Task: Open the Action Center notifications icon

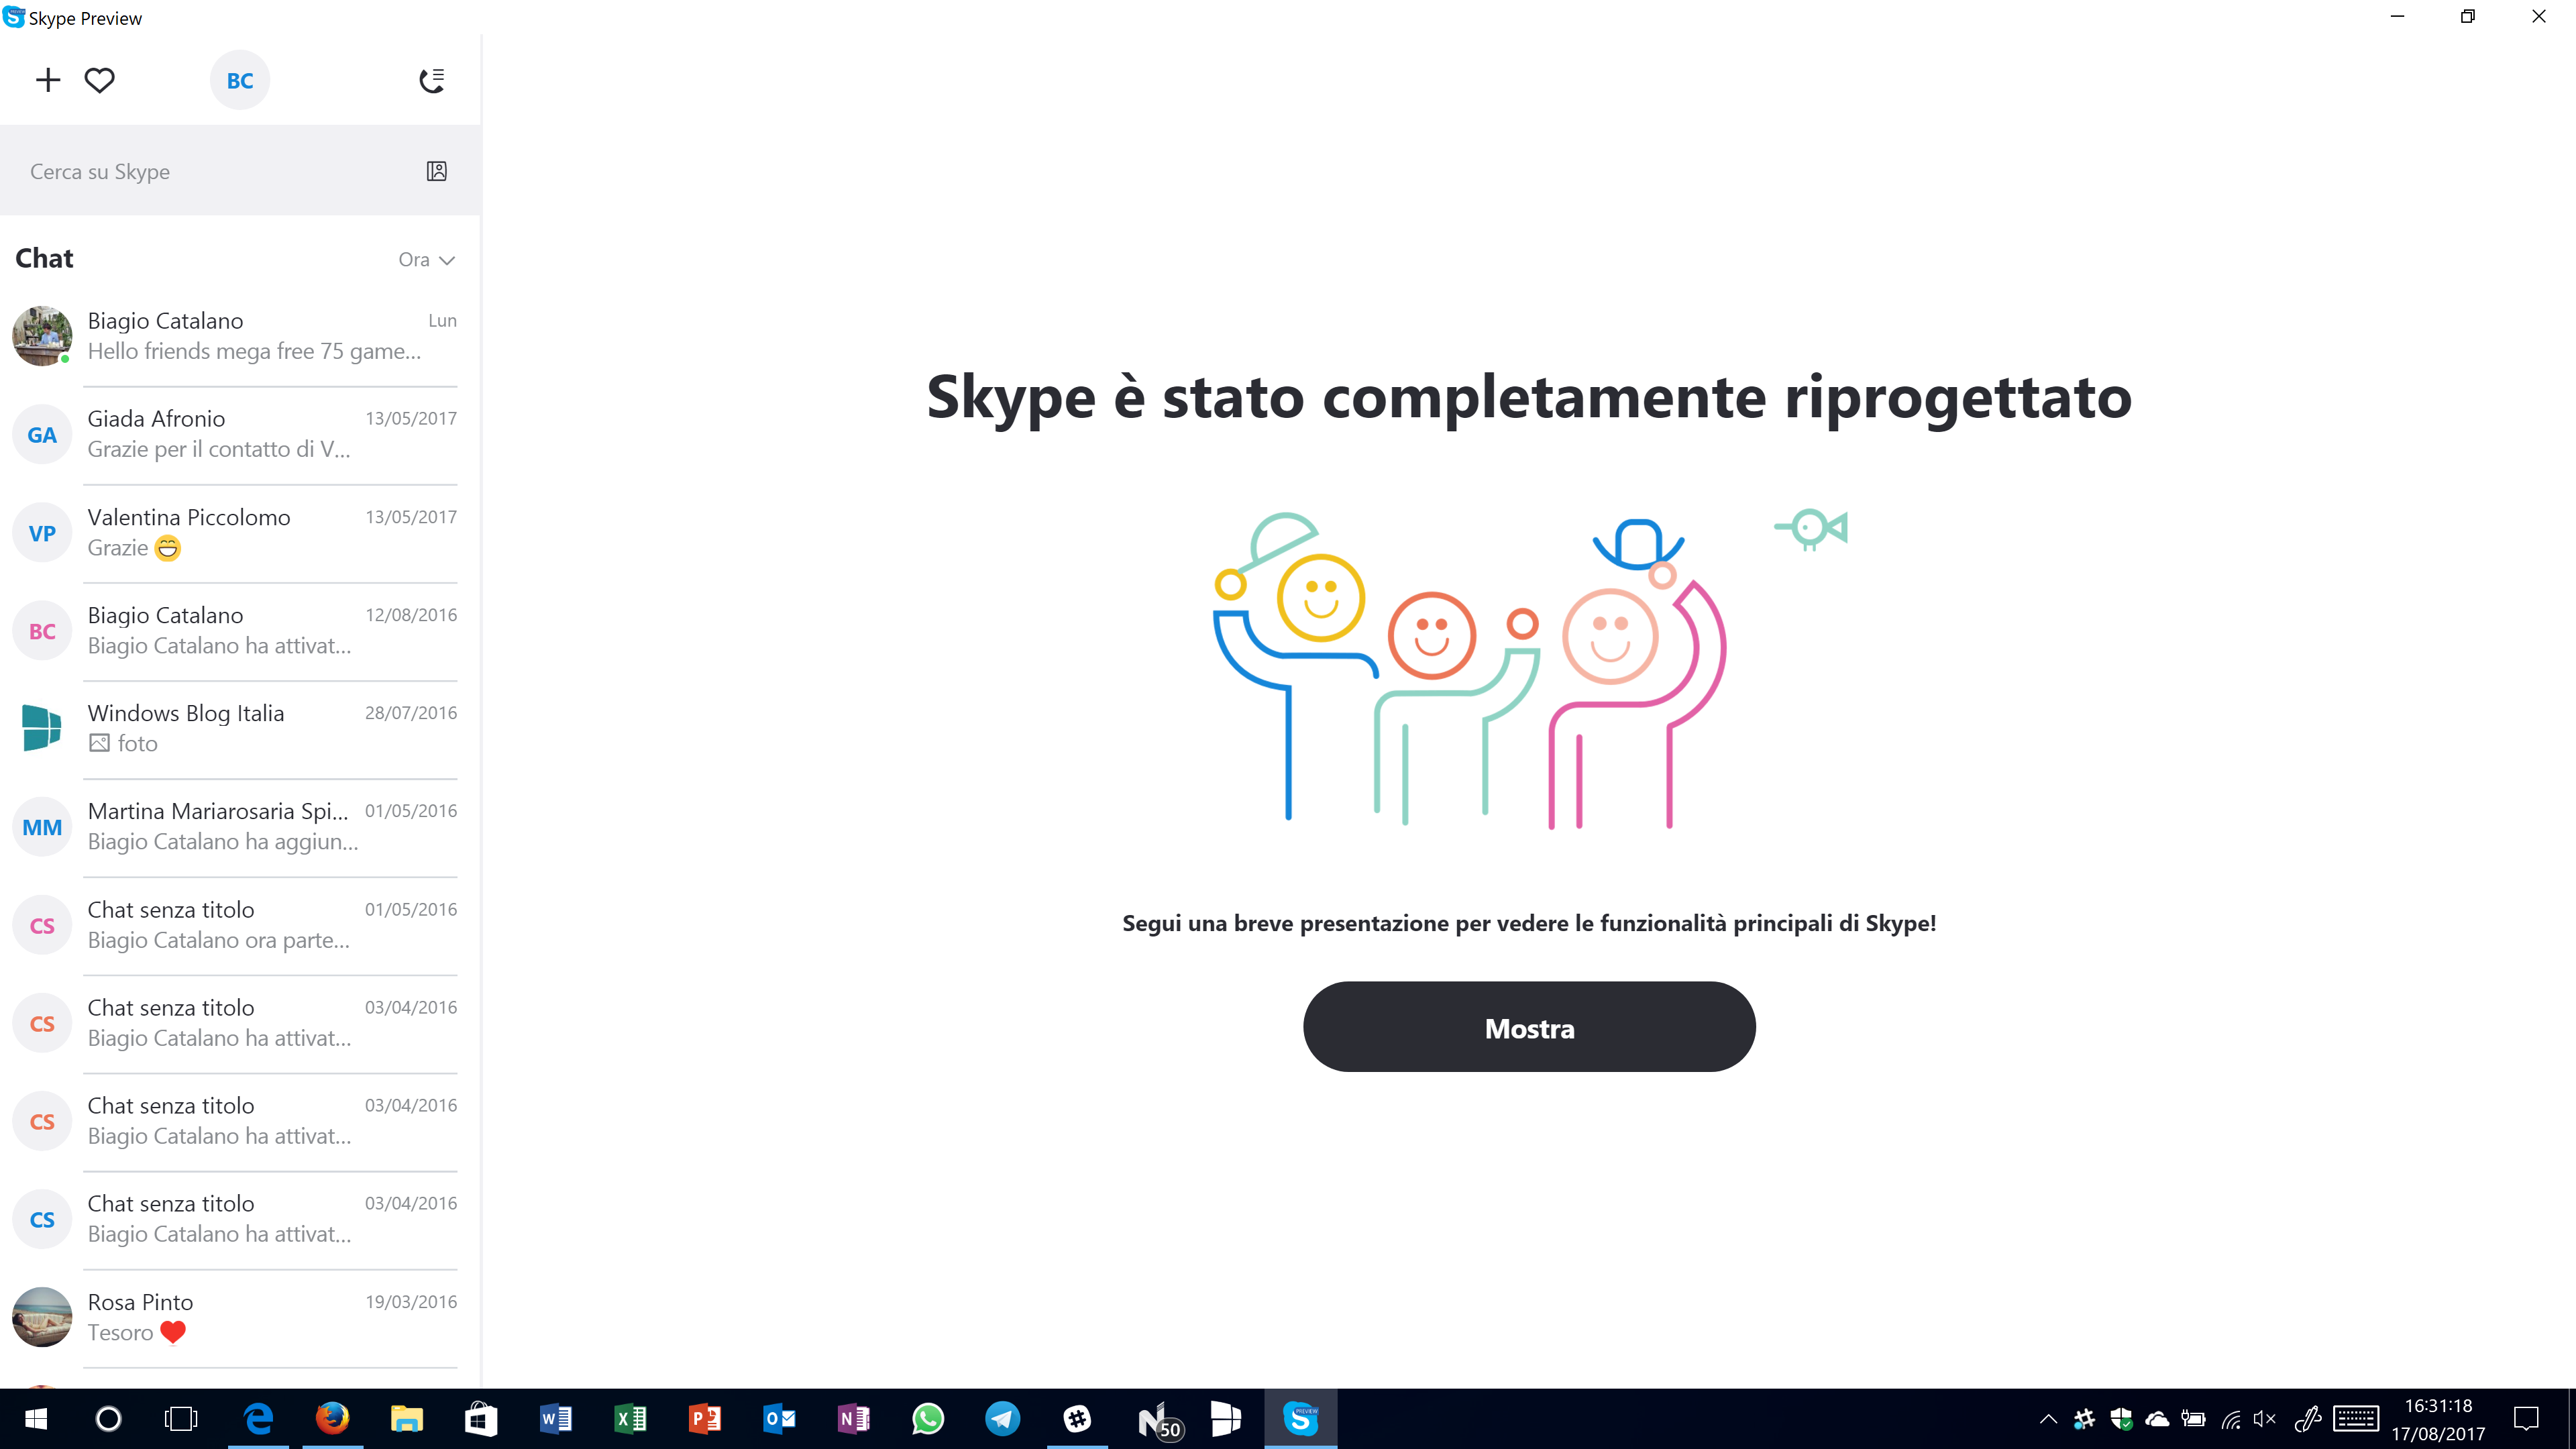Action: tap(2527, 1418)
